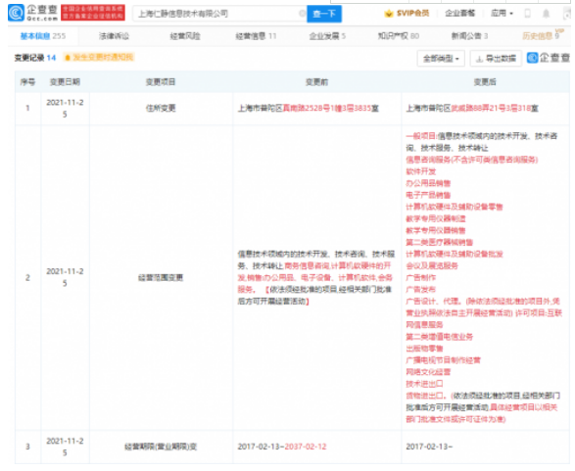
Task: Click row 2 before-change business scope text
Action: click(316, 277)
